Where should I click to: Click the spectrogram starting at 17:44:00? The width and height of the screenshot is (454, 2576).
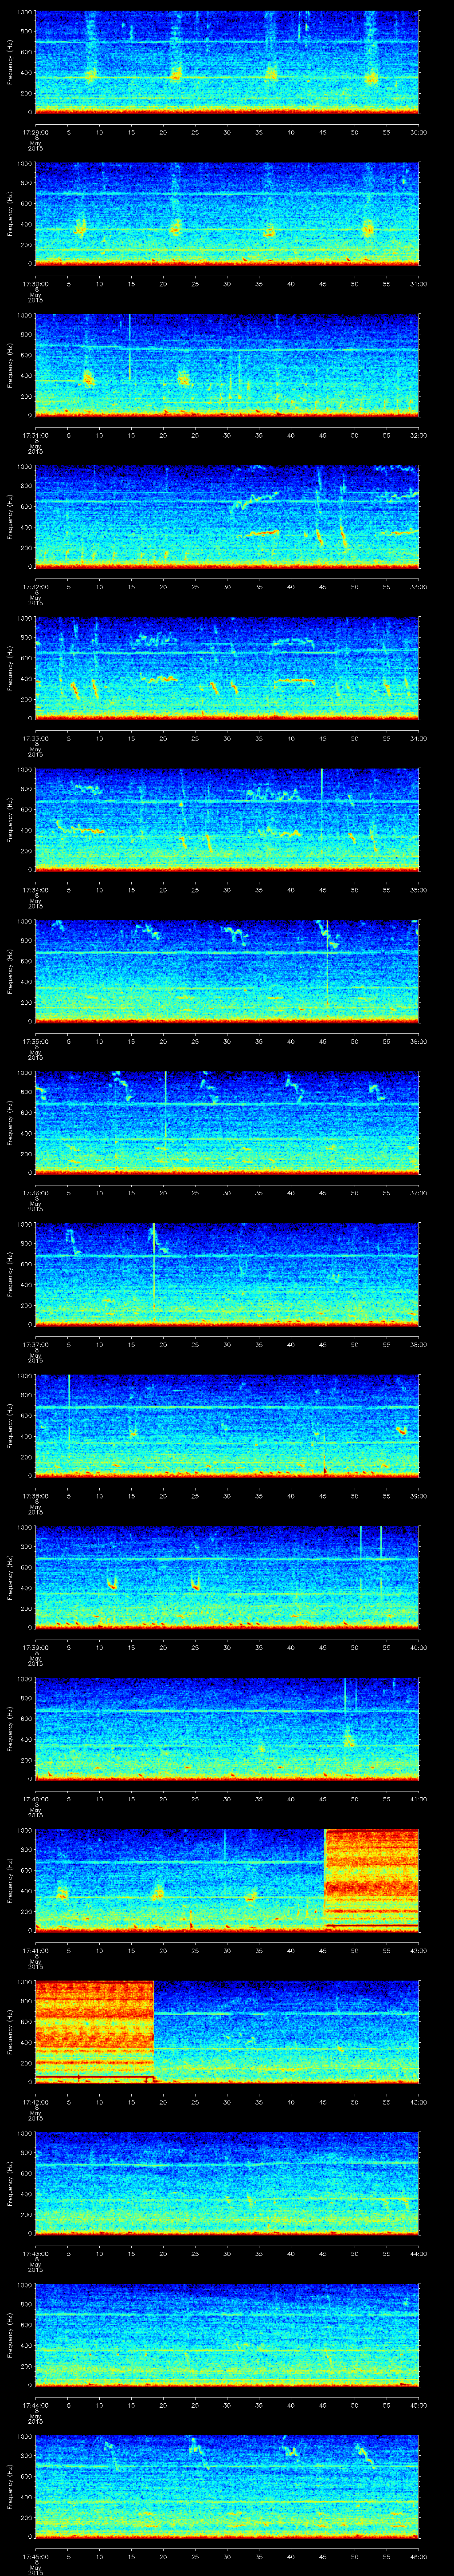click(227, 2335)
